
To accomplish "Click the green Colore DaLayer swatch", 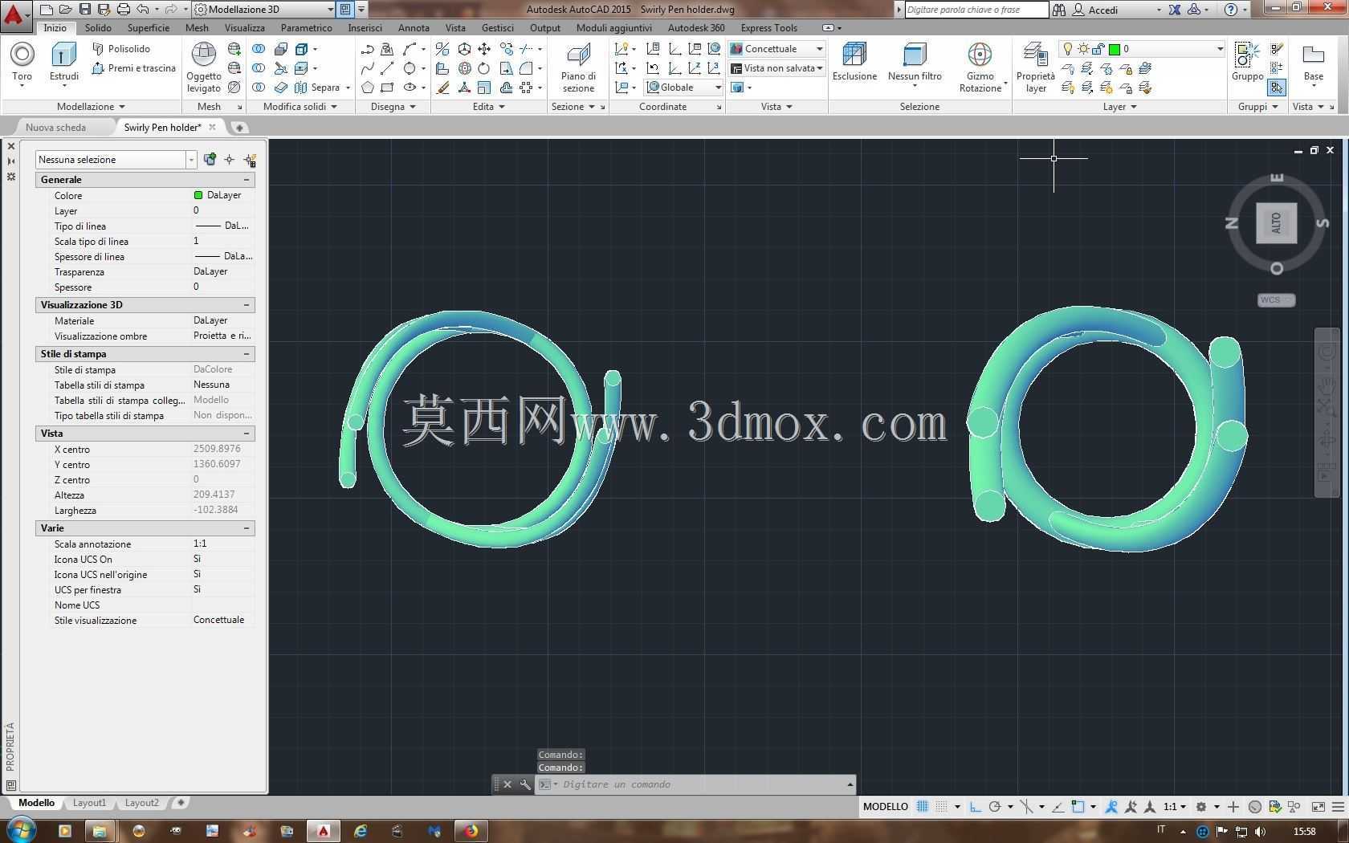I will click(x=198, y=195).
